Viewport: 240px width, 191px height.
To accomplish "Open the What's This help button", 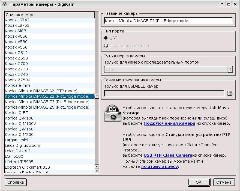I will [x=222, y=4].
